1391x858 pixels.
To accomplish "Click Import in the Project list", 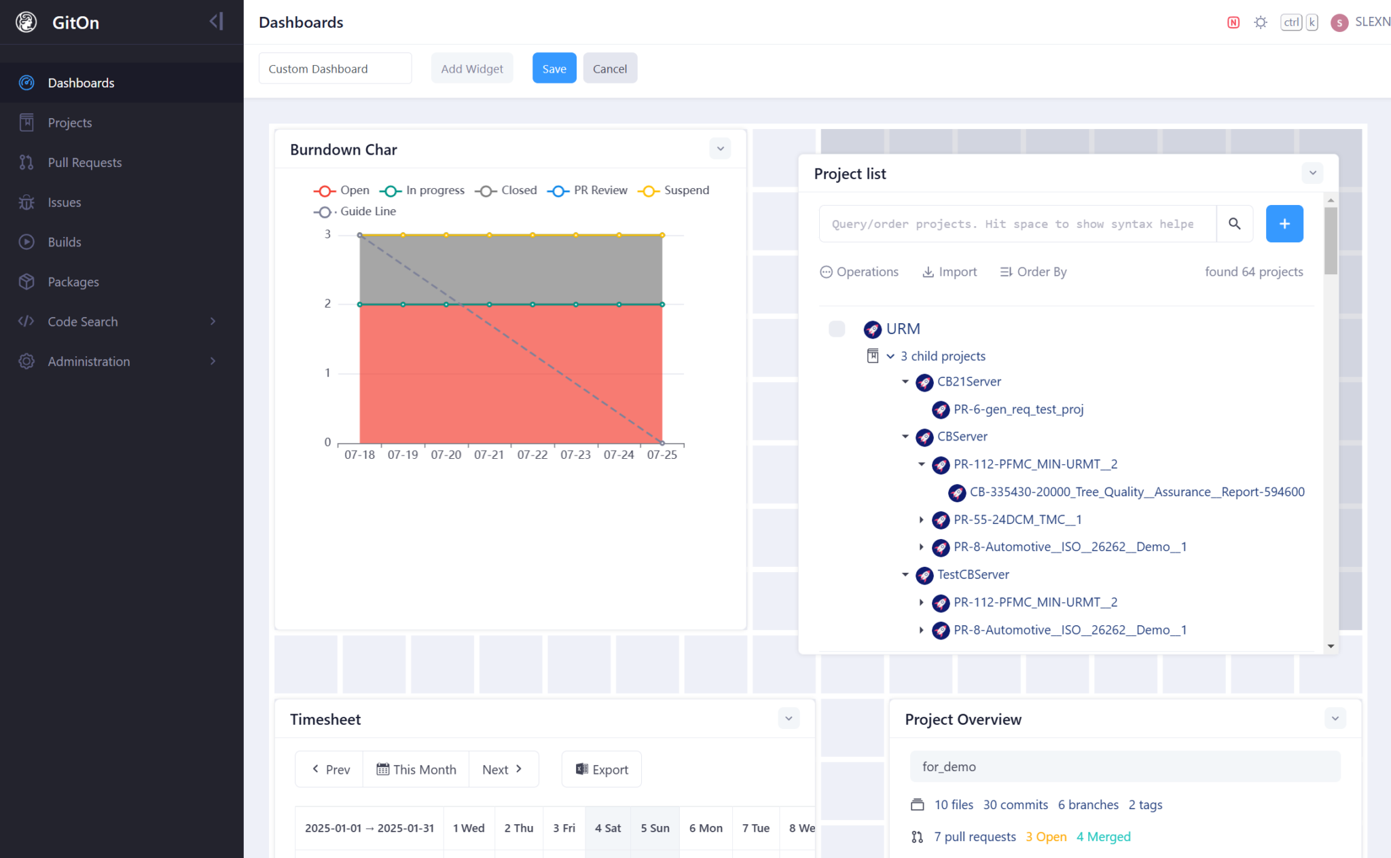I will click(x=950, y=272).
